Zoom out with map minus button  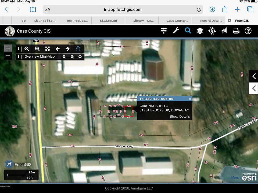(x=8, y=56)
